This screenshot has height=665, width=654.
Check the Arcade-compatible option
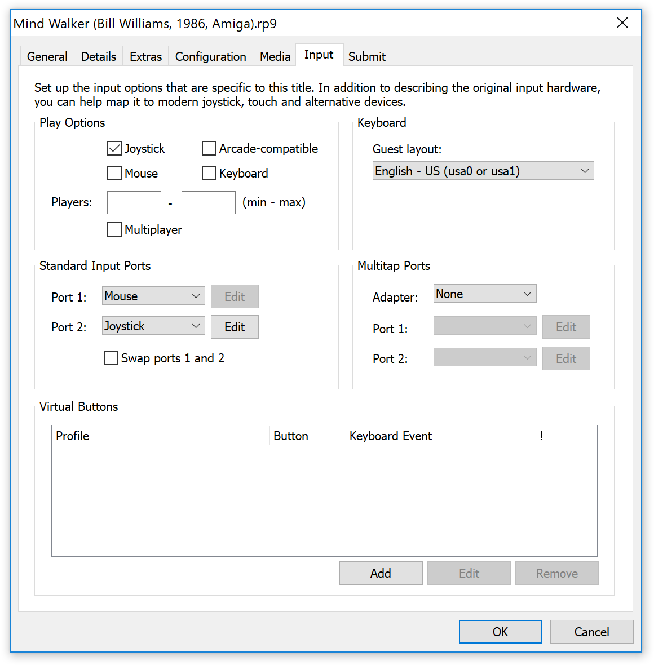209,148
